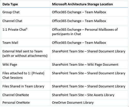This screenshot has height=107, width=129.
Task: Click the footnote superscript after Private Chat
Action: pos(27,29)
